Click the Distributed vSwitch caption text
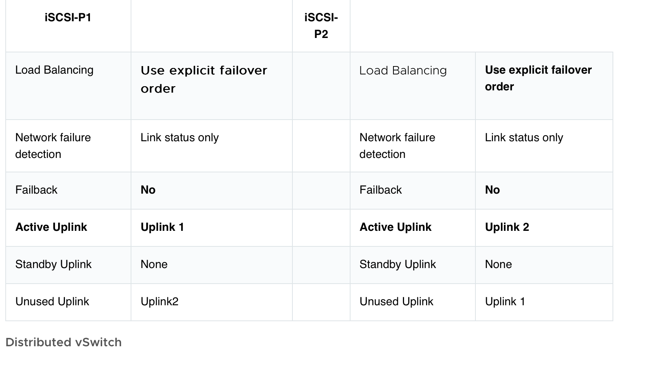660x366 pixels. click(x=63, y=342)
